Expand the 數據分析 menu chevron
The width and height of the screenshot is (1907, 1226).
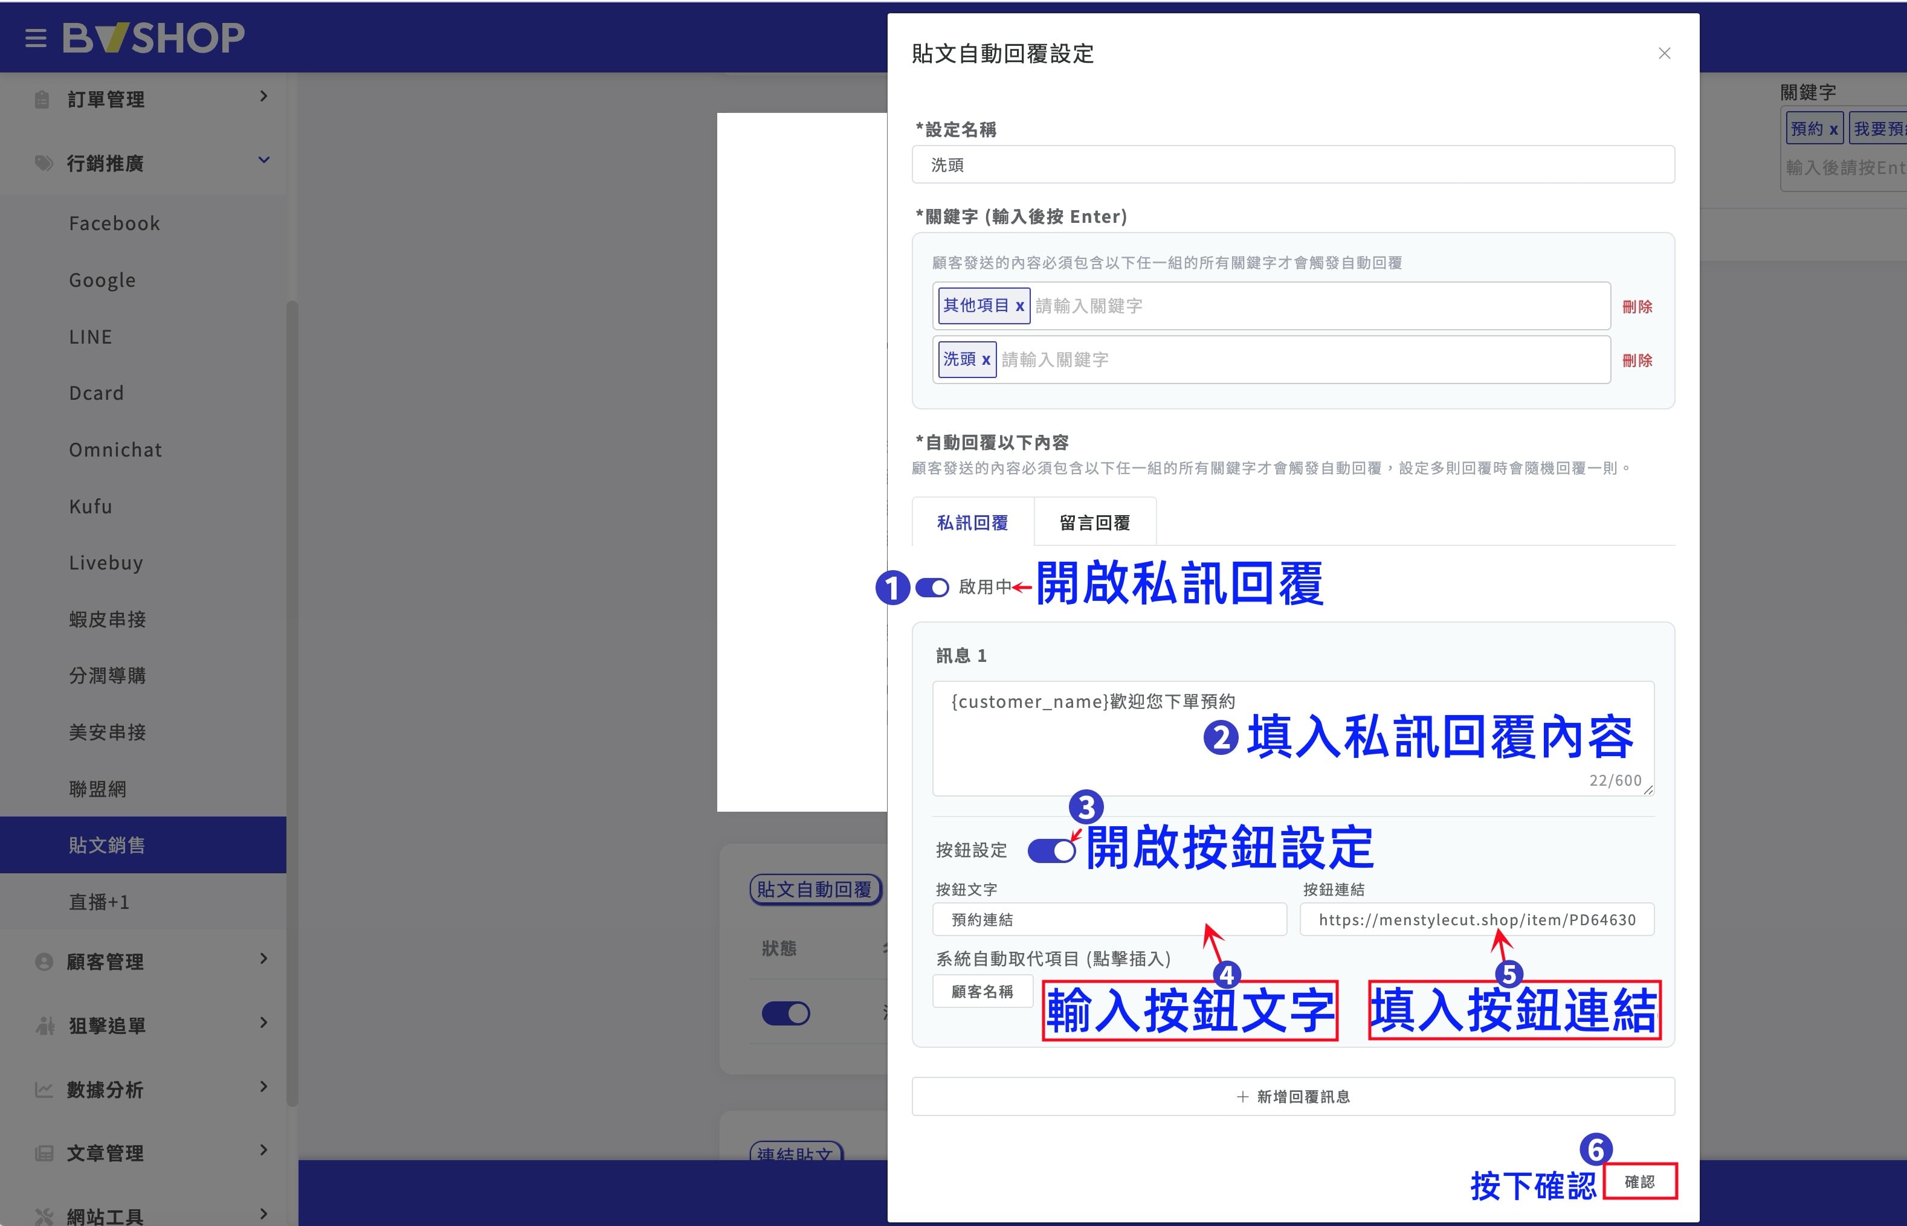263,1086
